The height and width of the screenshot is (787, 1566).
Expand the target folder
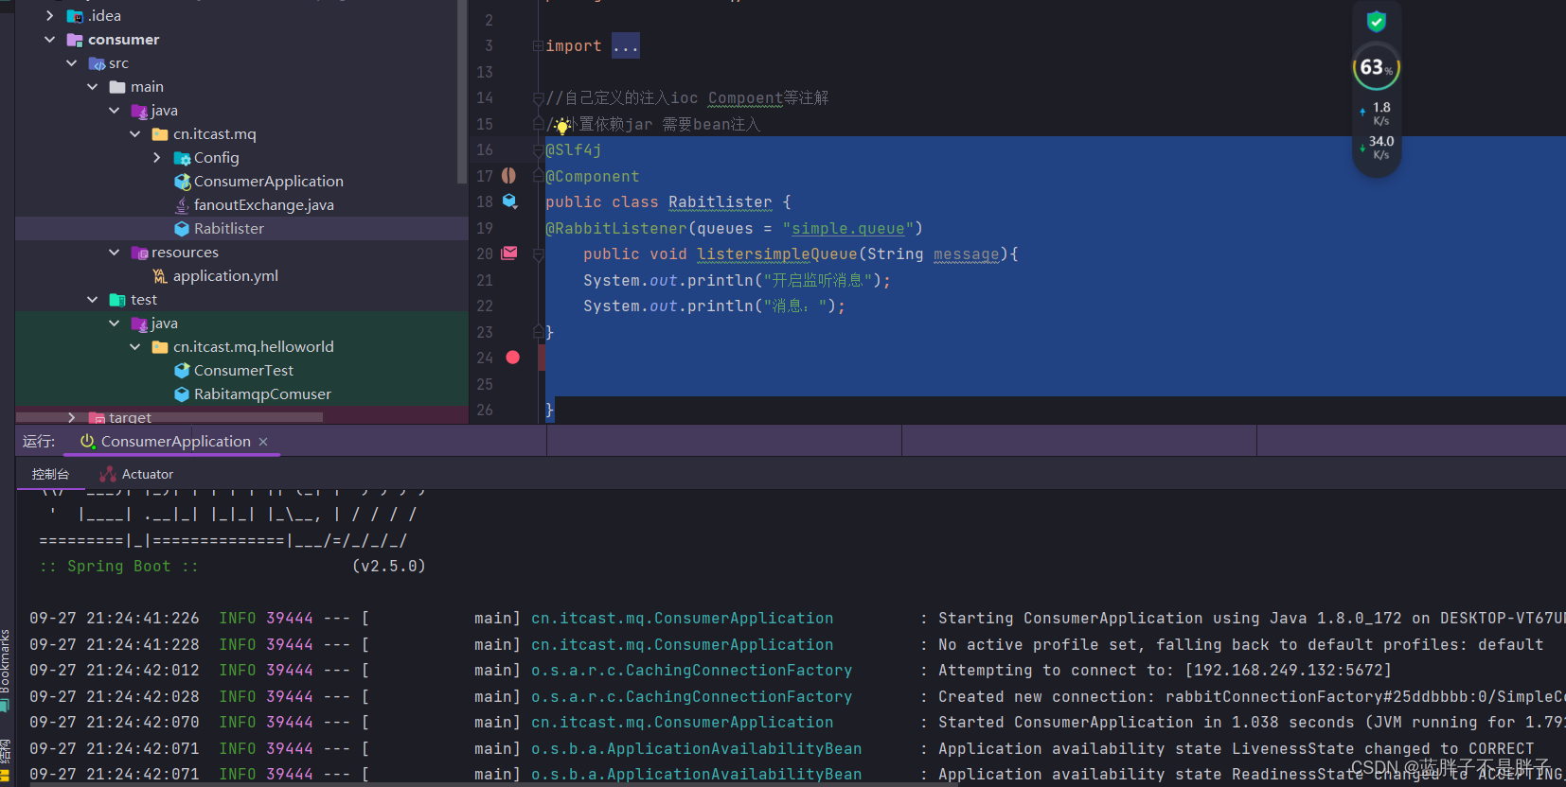pyautogui.click(x=72, y=417)
